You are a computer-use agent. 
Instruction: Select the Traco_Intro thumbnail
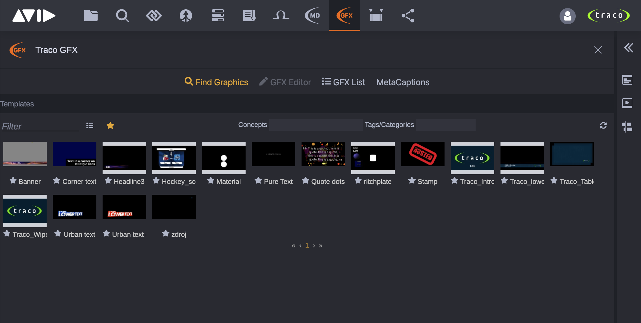point(473,158)
